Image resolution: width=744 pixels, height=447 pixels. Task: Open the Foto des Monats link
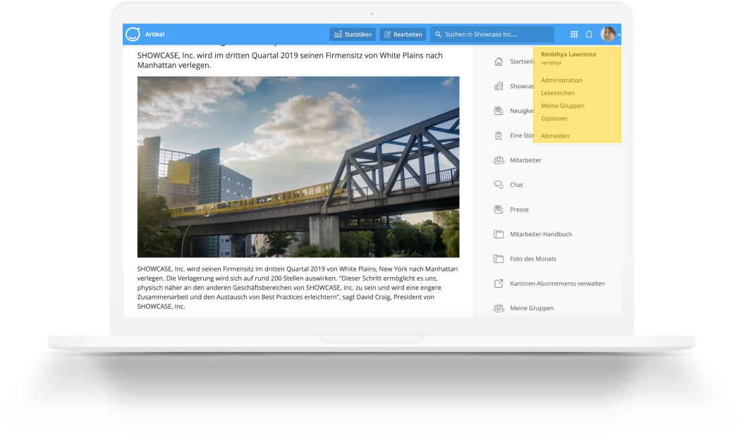[533, 259]
